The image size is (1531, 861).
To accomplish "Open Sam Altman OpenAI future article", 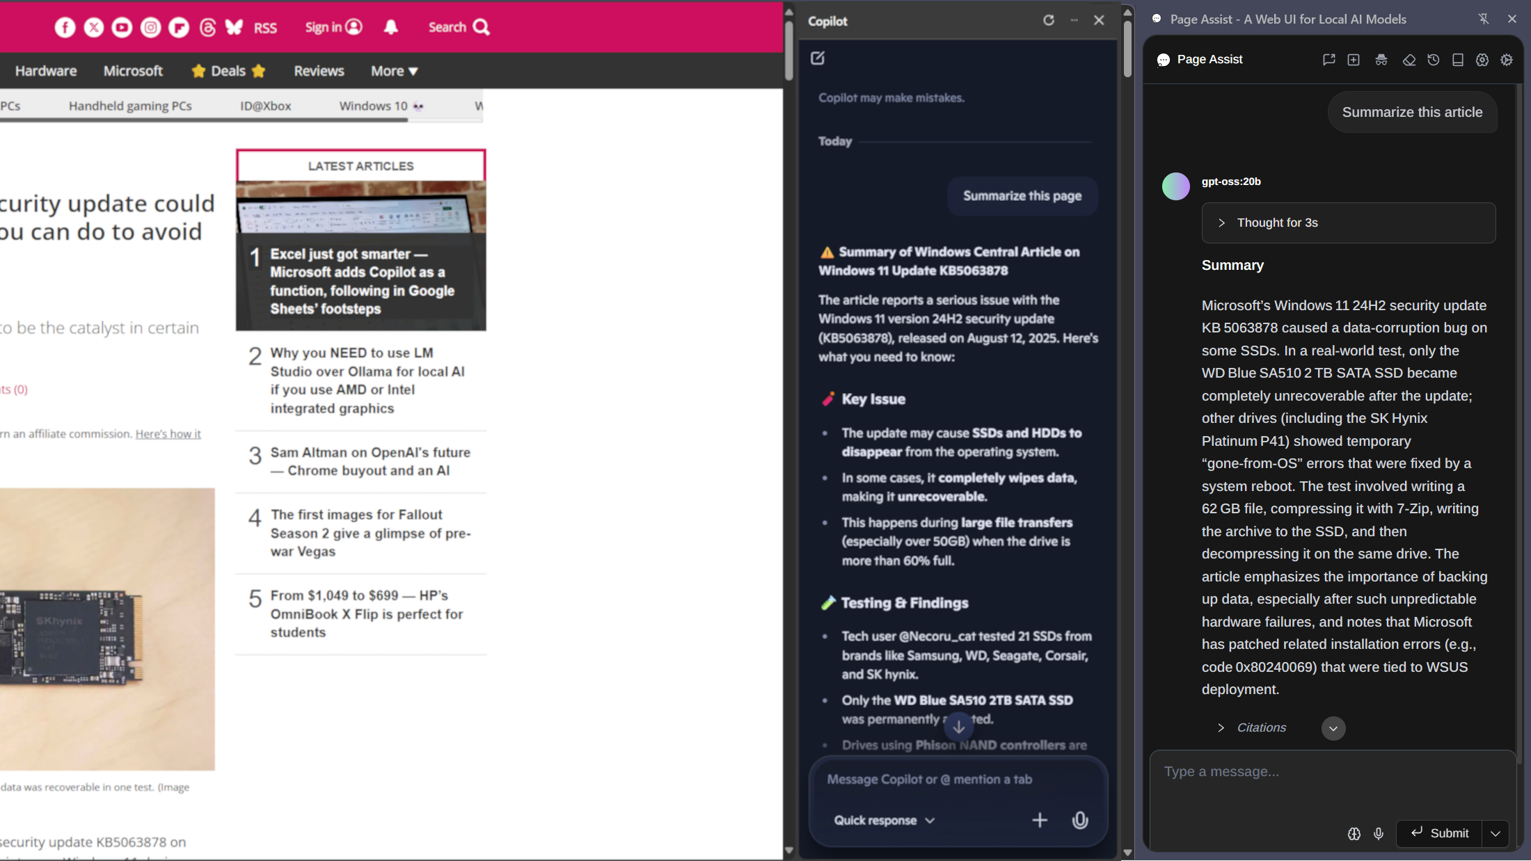I will point(370,461).
